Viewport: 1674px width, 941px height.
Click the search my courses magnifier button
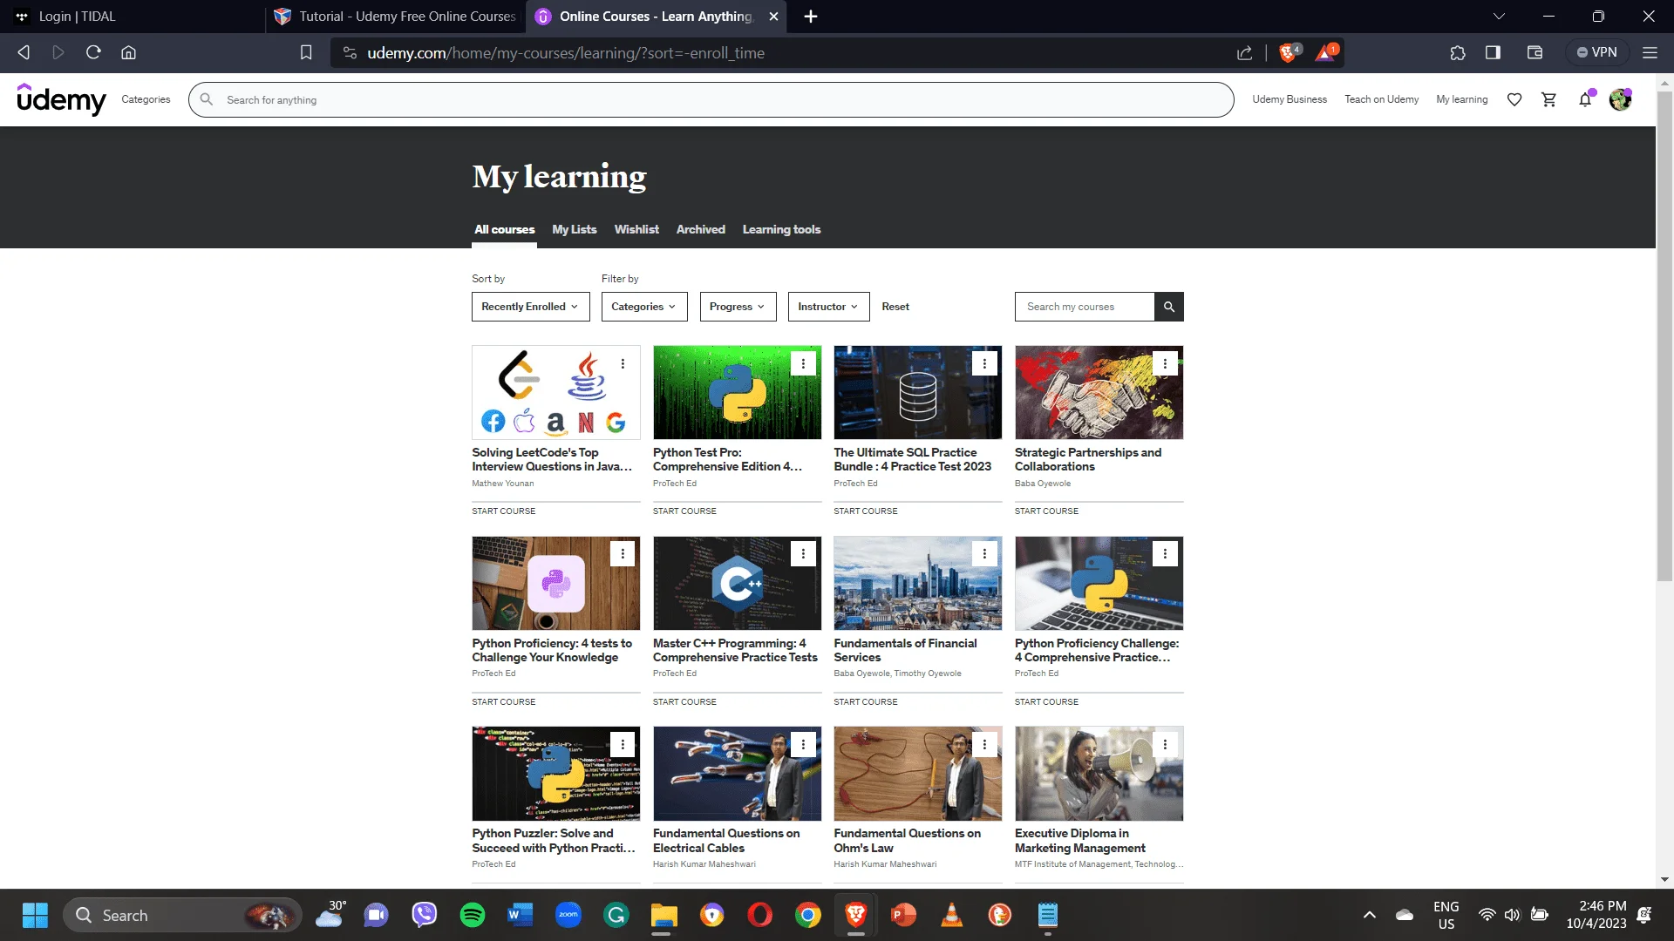tap(1169, 307)
